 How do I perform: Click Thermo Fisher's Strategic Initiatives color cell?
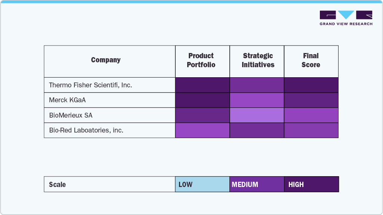(x=257, y=85)
